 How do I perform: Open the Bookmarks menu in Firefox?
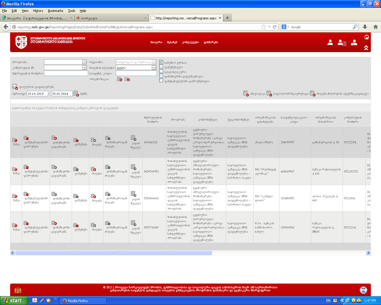[x=55, y=11]
